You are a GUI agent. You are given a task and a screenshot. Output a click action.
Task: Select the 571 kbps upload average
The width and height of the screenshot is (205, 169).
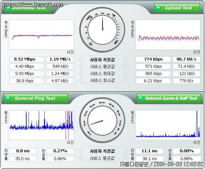point(153,66)
